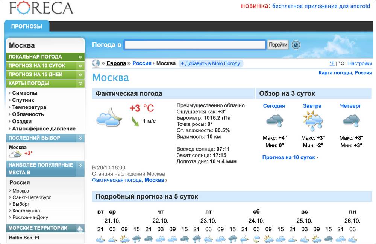Image resolution: width=376 pixels, height=244 pixels.
Task: Open the Прогнозы tab
Action: click(x=27, y=26)
